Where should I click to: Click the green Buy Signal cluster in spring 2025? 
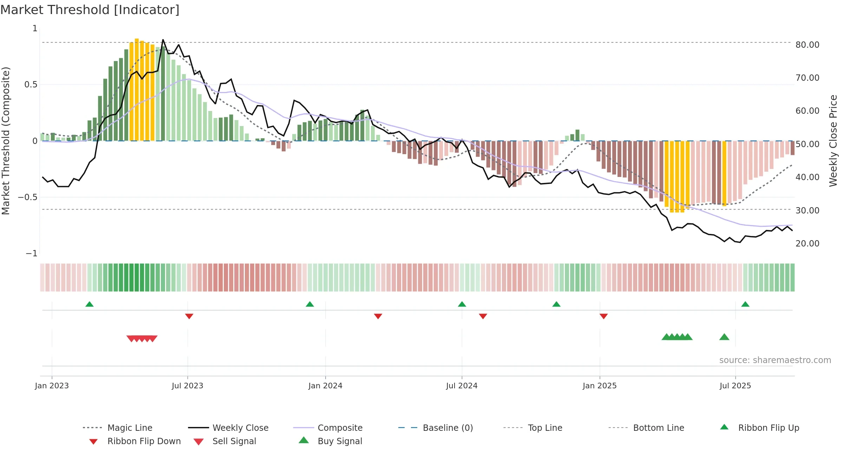coord(677,337)
